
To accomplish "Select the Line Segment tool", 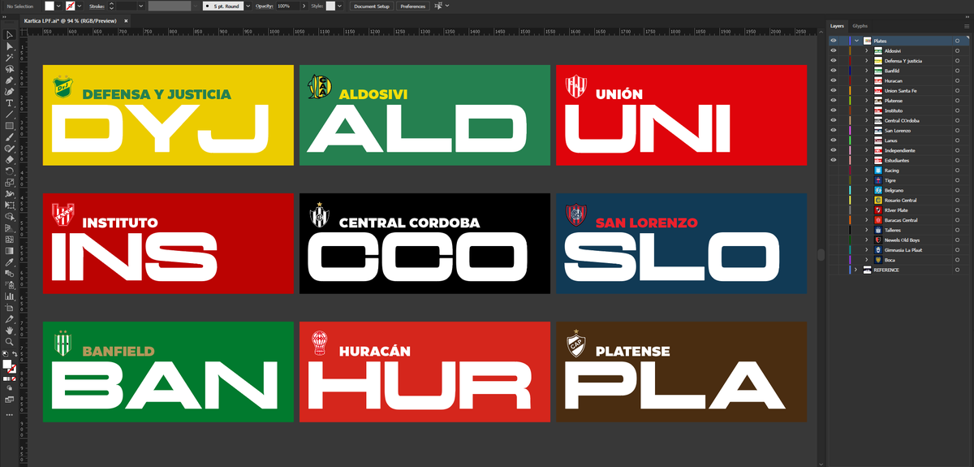I will tap(10, 115).
